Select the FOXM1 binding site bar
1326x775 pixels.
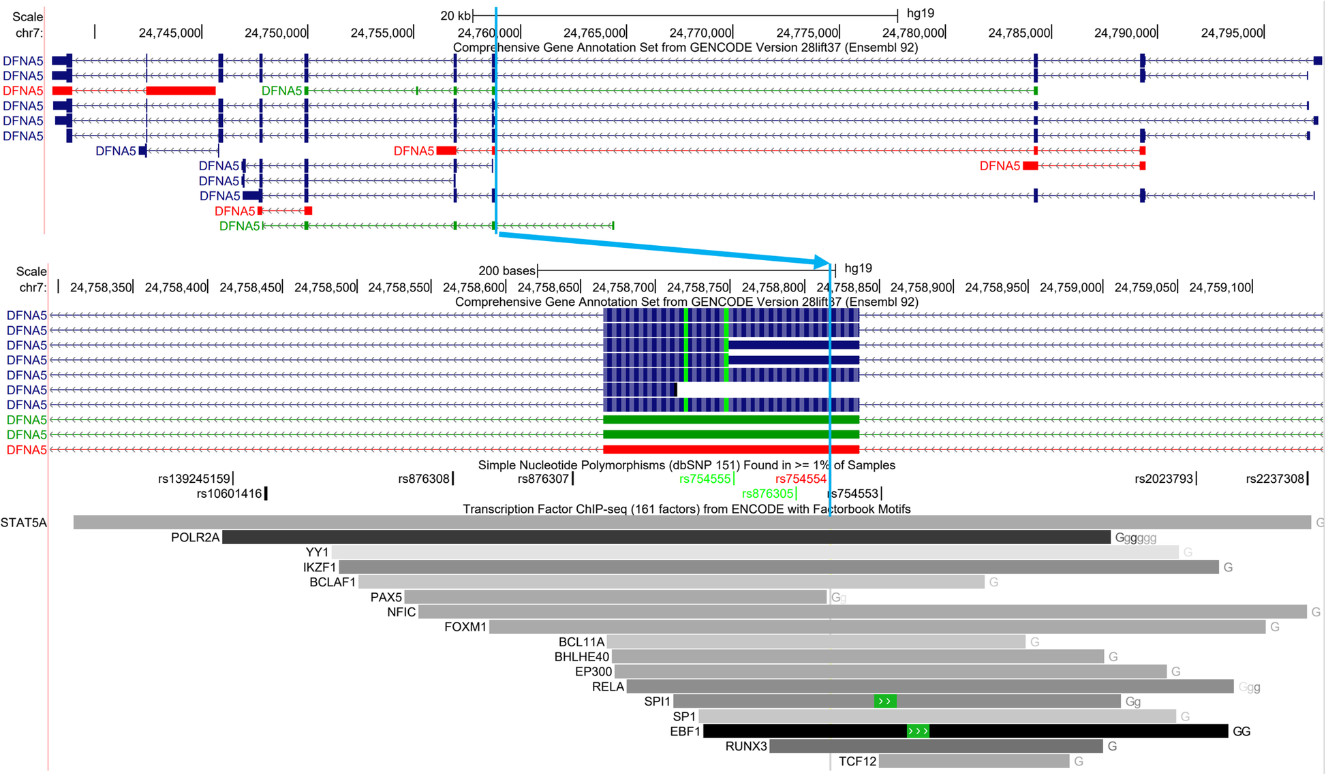click(x=878, y=627)
